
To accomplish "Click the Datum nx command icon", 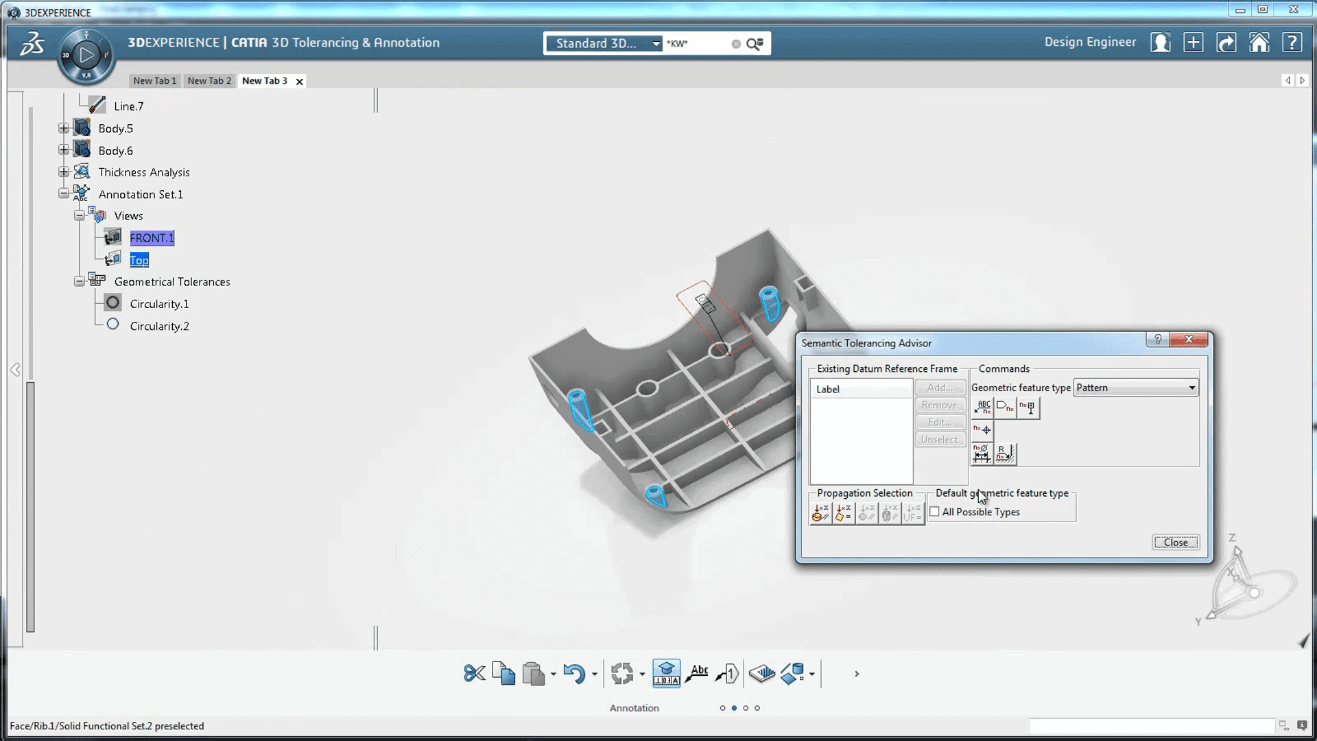I will [1028, 408].
